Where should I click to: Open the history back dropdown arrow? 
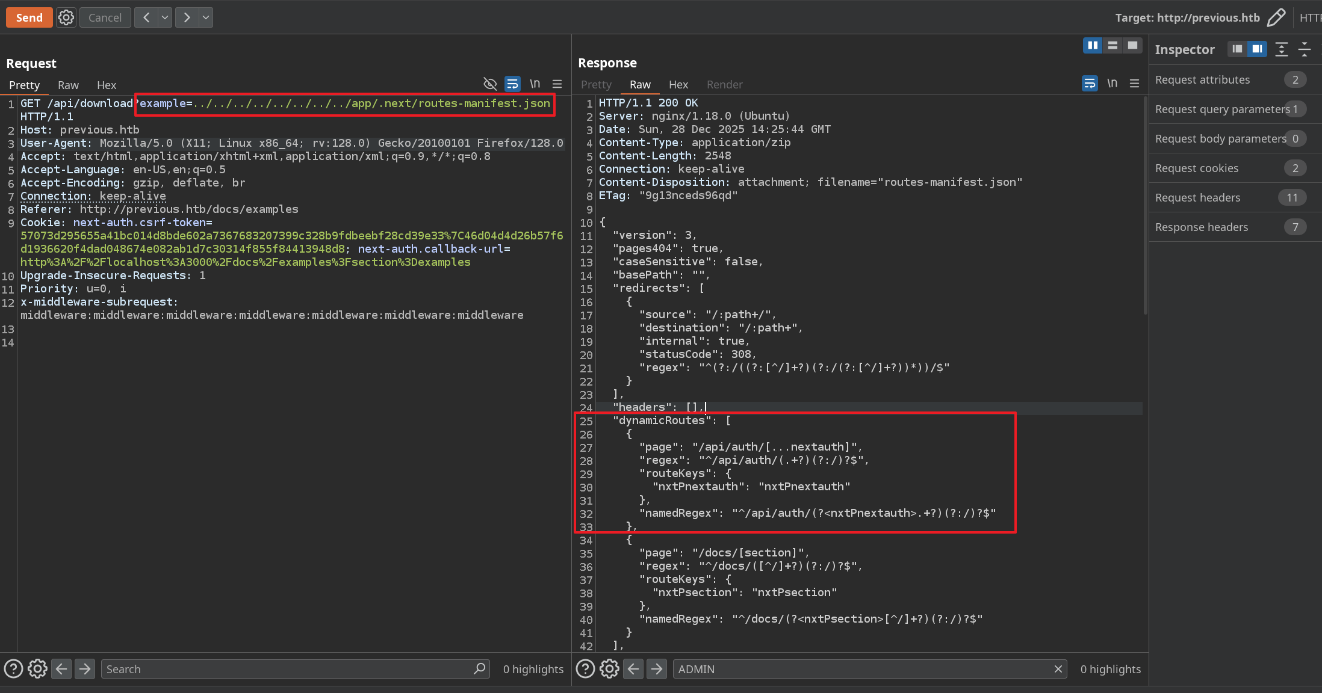pos(165,17)
